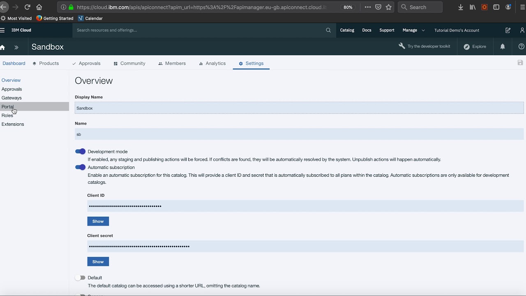This screenshot has width=526, height=296.
Task: Disable Development mode toggle
Action: coord(80,151)
